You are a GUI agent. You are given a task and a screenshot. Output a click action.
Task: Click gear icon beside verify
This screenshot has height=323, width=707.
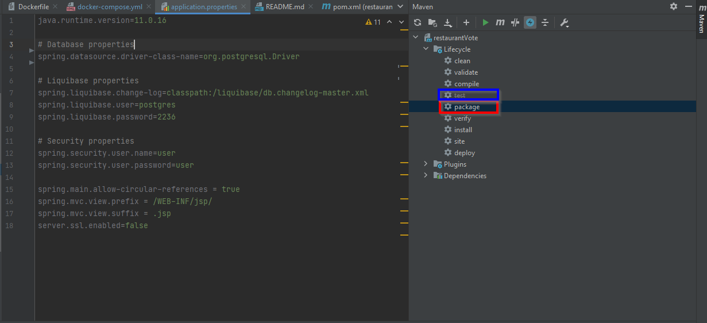[448, 118]
